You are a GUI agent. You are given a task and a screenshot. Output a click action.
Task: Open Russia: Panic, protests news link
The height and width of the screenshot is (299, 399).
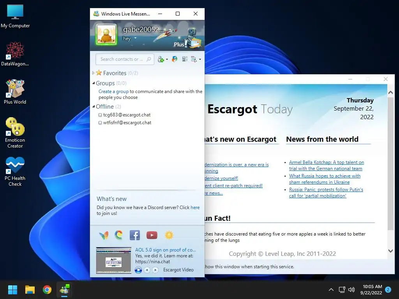point(326,193)
